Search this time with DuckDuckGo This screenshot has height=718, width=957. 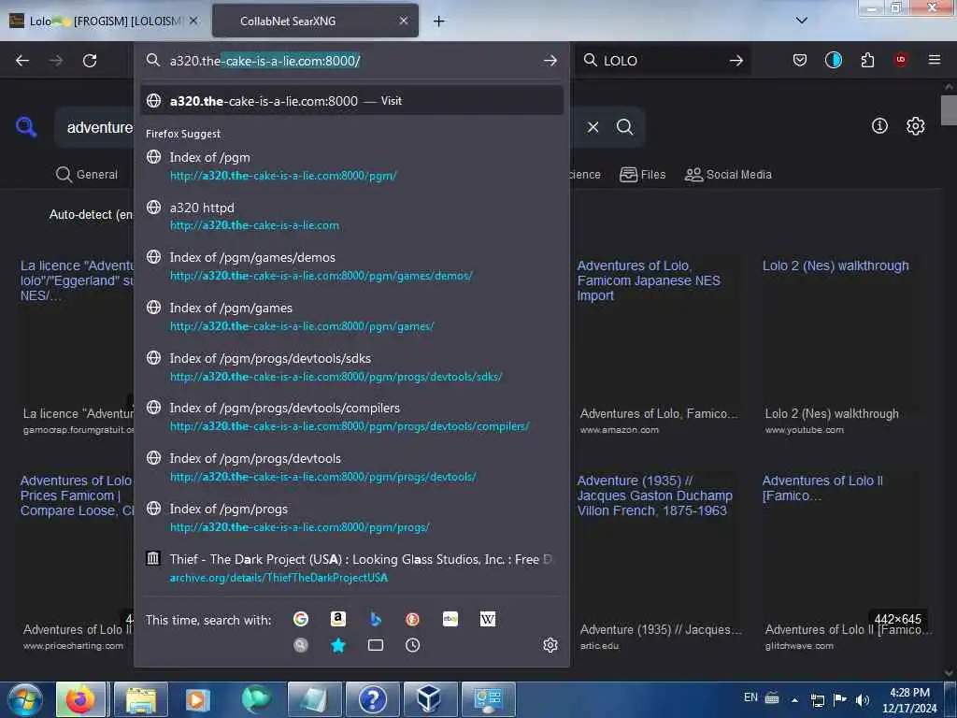(x=412, y=619)
